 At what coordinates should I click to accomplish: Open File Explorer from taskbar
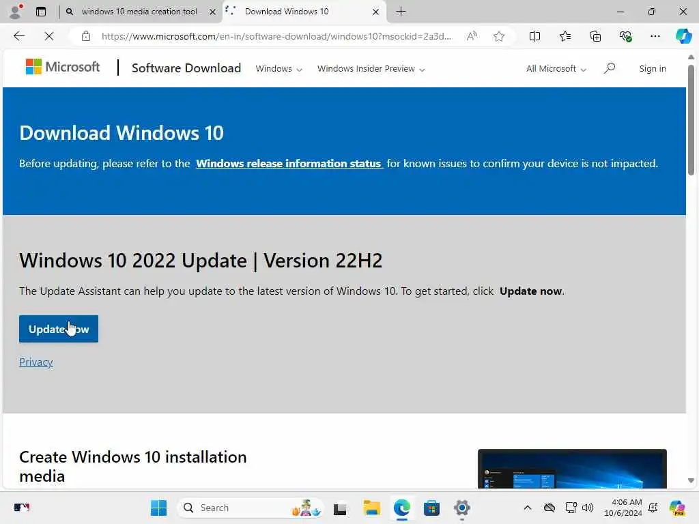[371, 508]
